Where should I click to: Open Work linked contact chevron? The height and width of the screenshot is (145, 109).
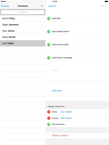[x=106, y=112]
